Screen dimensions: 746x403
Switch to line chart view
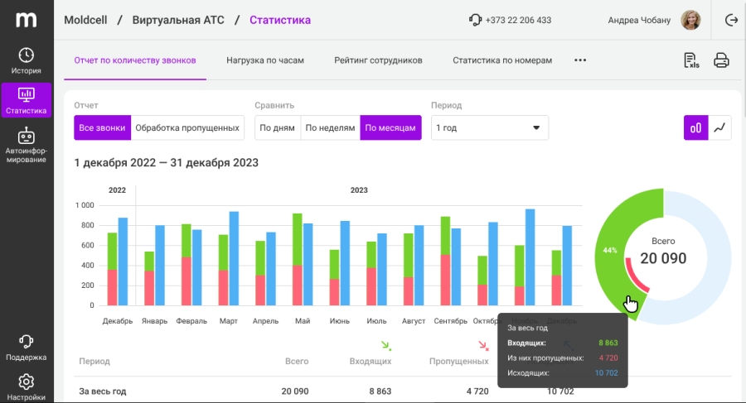pyautogui.click(x=720, y=127)
